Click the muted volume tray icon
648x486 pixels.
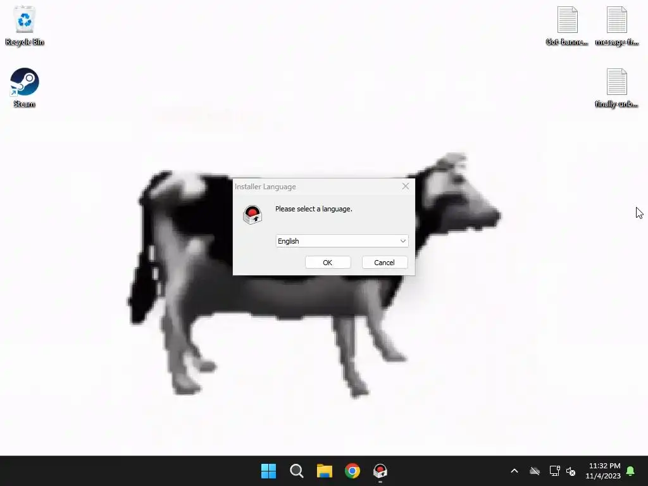[x=571, y=471]
